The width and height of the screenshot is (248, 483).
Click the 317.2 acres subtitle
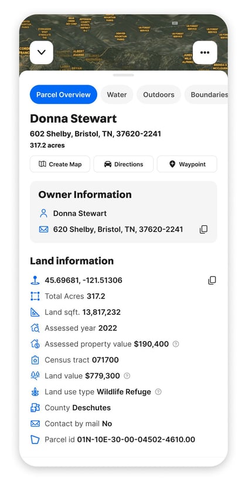point(47,146)
